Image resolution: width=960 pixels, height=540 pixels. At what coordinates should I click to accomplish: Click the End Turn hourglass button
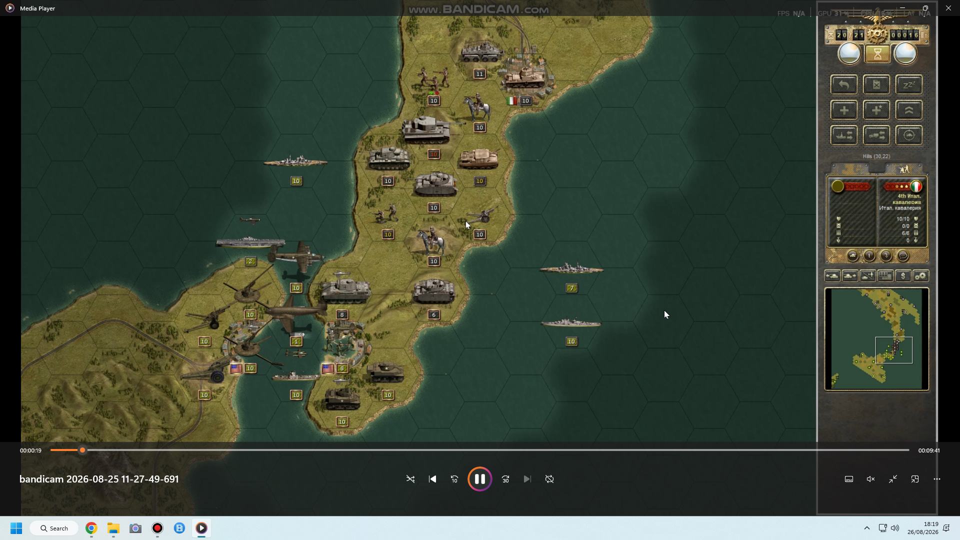tap(877, 54)
